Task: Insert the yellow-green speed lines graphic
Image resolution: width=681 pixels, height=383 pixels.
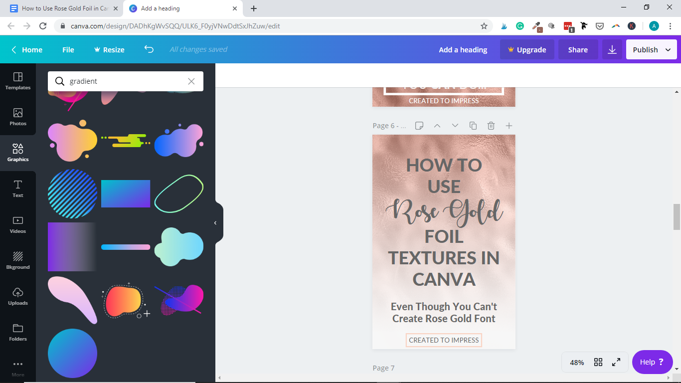Action: click(x=126, y=141)
